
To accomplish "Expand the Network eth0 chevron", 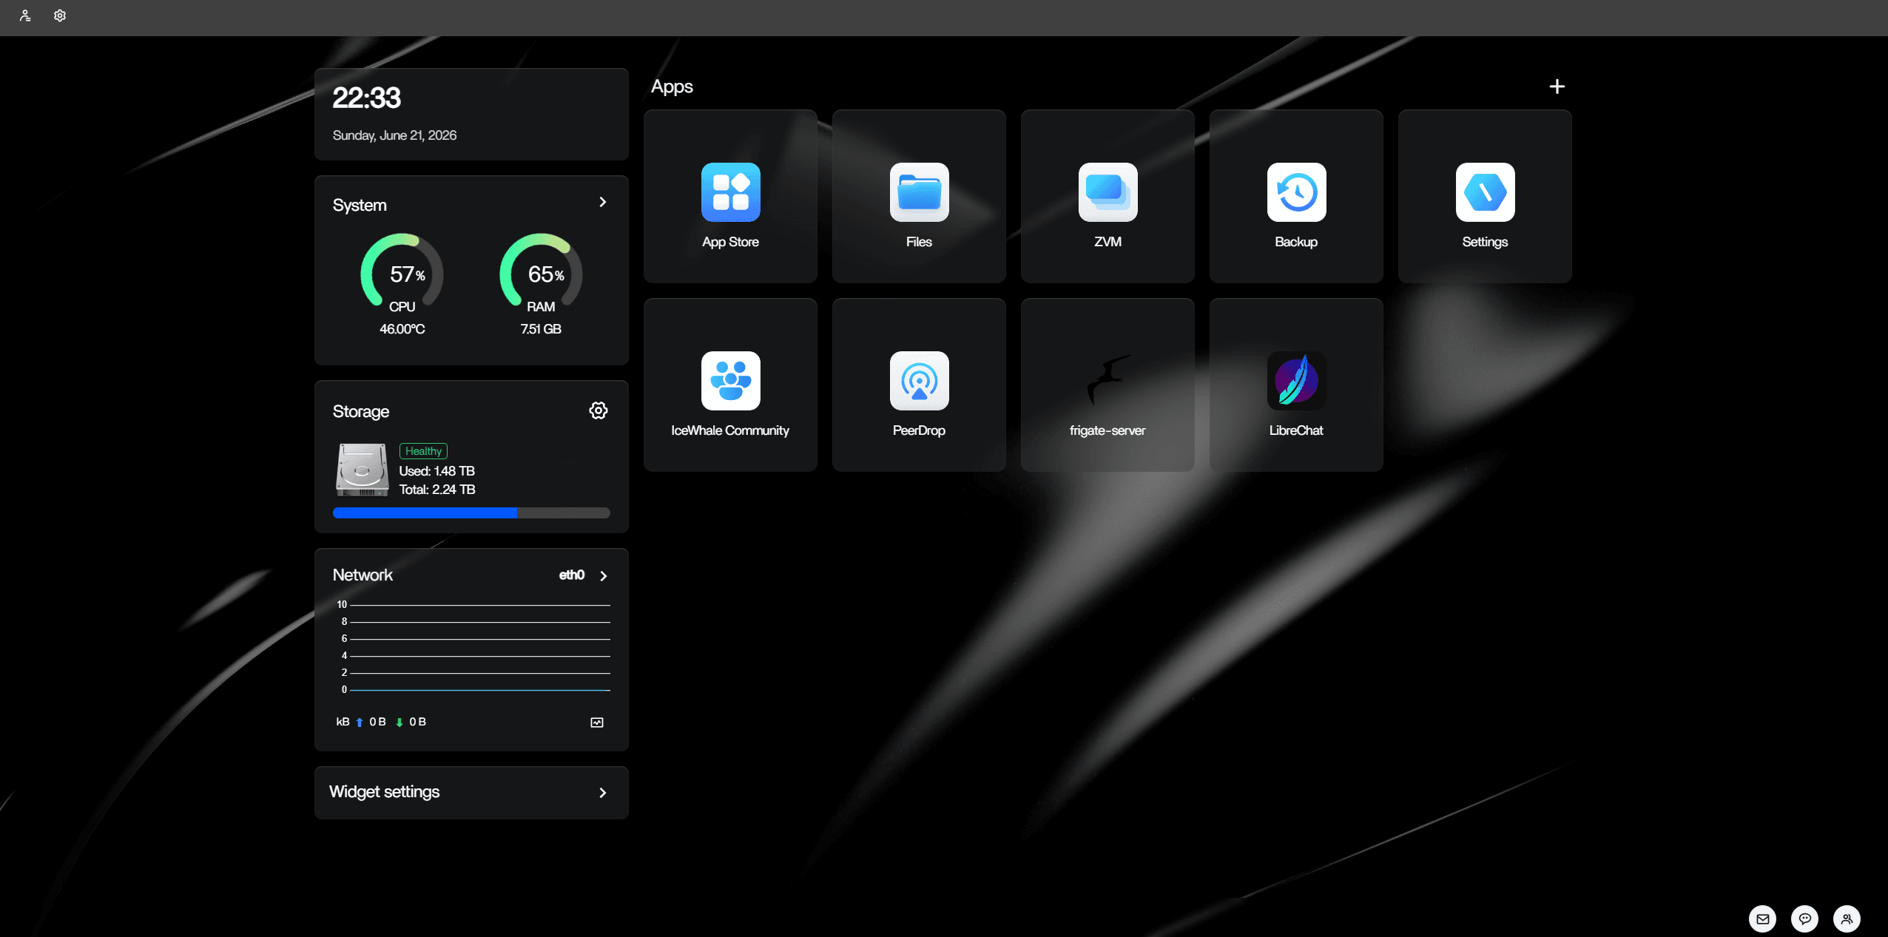I will click(604, 576).
